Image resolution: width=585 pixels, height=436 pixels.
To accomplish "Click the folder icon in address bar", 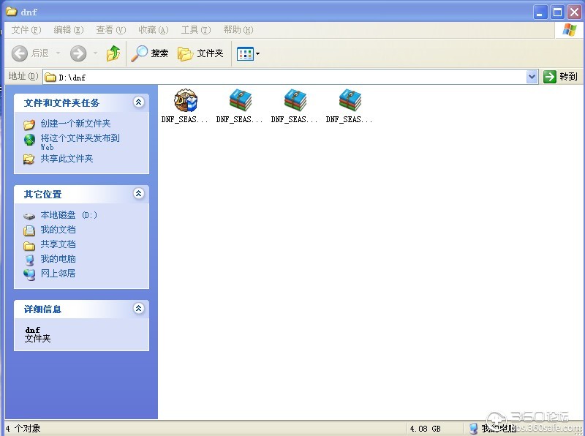I will (x=50, y=78).
